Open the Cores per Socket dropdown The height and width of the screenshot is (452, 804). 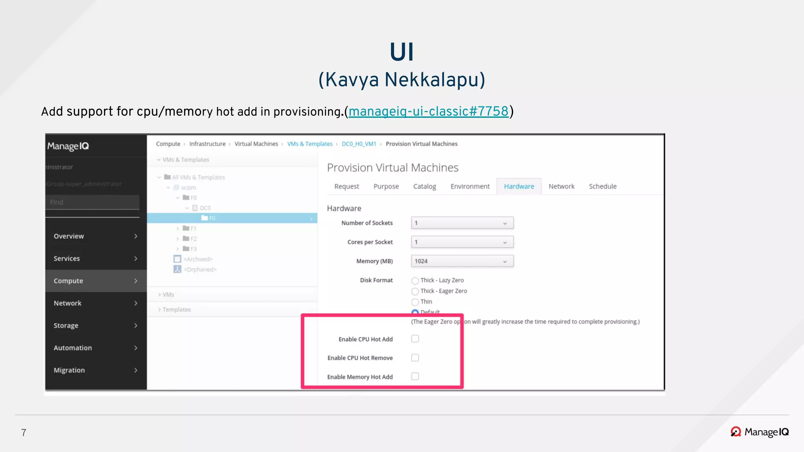[462, 242]
